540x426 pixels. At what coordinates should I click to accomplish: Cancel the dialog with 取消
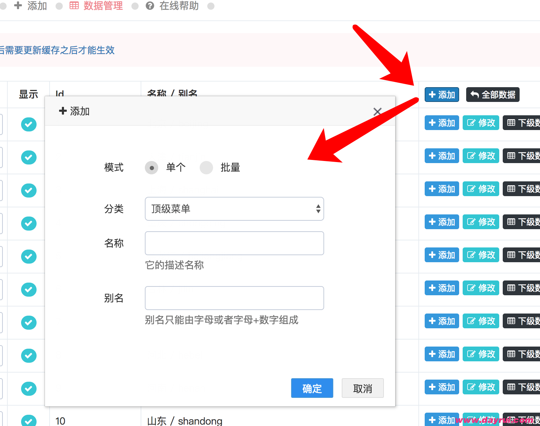[363, 388]
